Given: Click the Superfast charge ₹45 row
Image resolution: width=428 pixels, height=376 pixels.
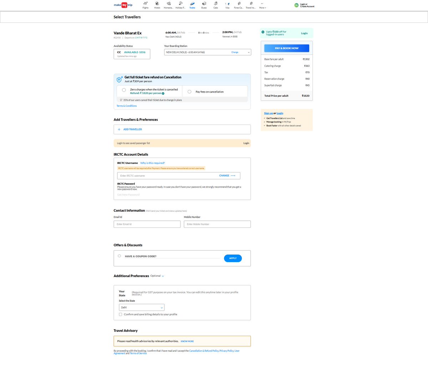Looking at the screenshot, I should [287, 85].
